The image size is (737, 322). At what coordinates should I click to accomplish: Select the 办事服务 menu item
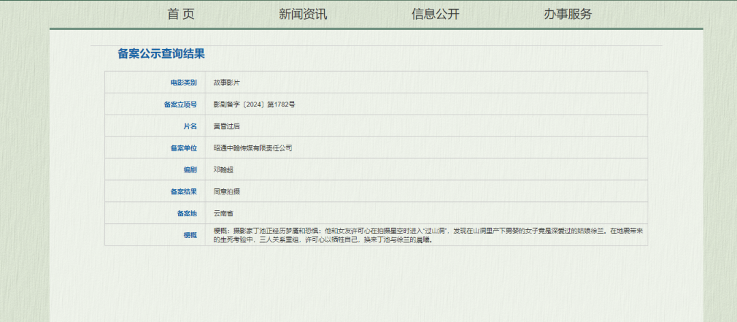[x=568, y=14]
